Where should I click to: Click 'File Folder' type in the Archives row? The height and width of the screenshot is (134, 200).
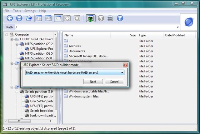tap(146, 46)
